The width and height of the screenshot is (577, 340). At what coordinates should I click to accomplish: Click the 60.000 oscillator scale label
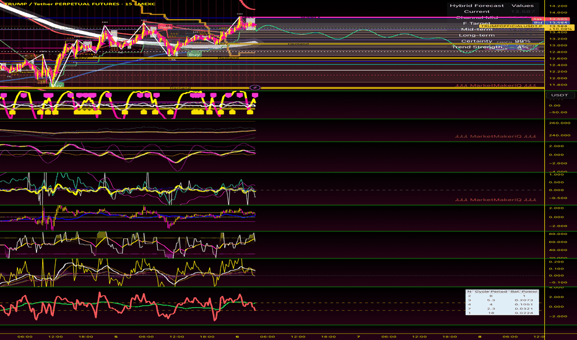point(558,242)
